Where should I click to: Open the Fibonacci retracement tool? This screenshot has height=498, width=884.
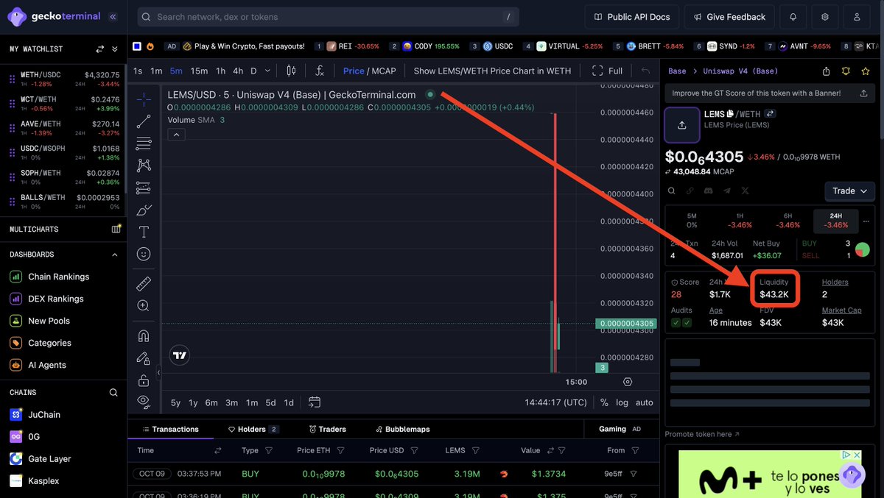[x=144, y=143]
